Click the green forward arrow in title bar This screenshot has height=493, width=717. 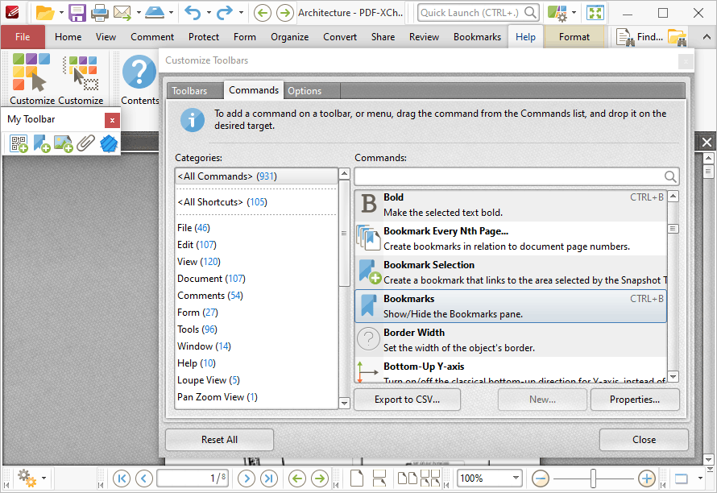pyautogui.click(x=285, y=13)
